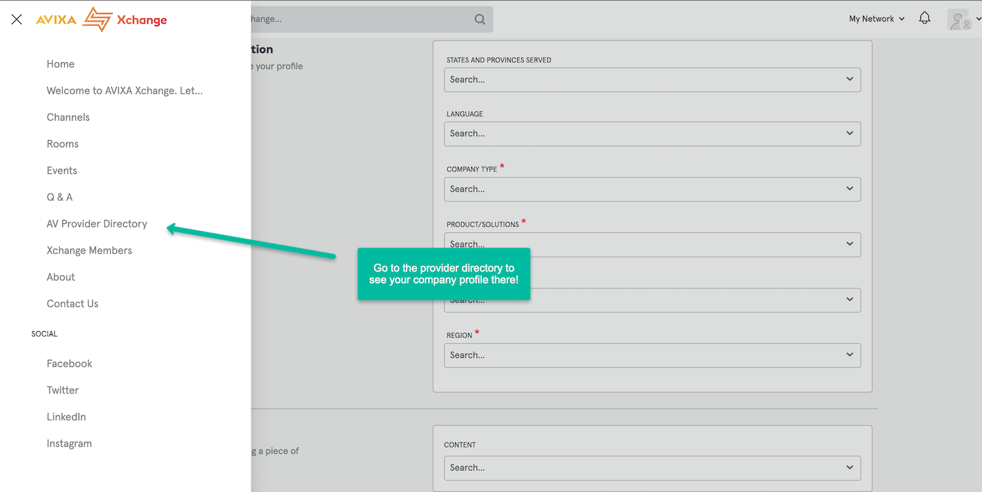This screenshot has width=982, height=492.
Task: Click the AVIXA Xchange logo
Action: click(x=101, y=20)
